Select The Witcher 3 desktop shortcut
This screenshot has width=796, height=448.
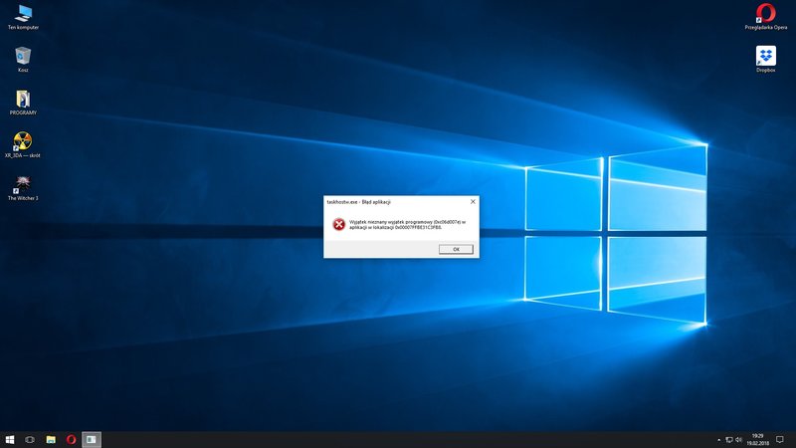point(23,185)
